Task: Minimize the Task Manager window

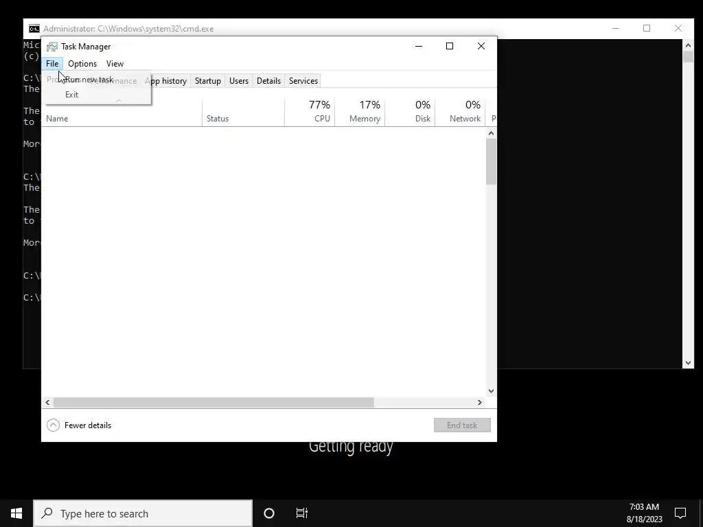Action: (419, 46)
